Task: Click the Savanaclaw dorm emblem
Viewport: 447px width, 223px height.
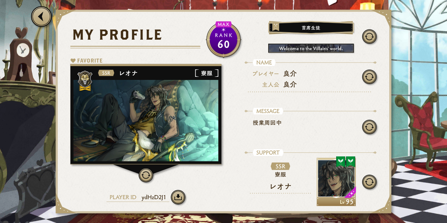Action: pos(85,81)
